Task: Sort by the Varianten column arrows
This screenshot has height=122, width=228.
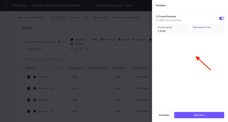Action: coord(62,68)
